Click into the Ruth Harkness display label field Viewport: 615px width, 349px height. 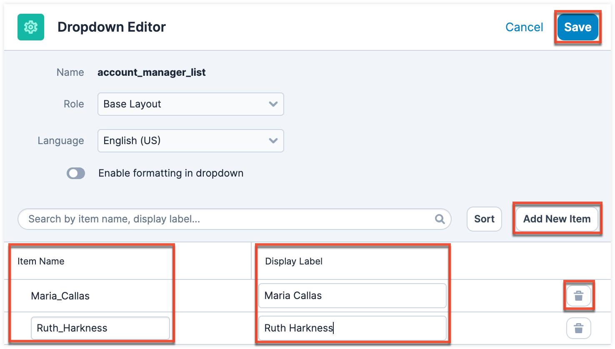pyautogui.click(x=352, y=328)
